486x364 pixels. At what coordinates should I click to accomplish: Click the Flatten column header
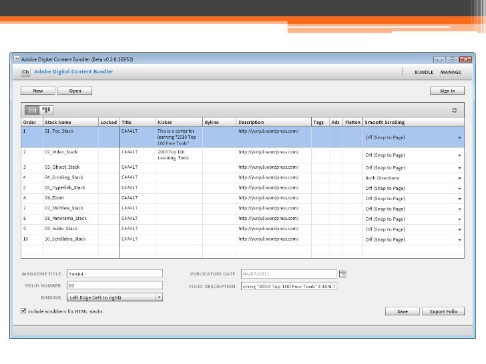352,122
